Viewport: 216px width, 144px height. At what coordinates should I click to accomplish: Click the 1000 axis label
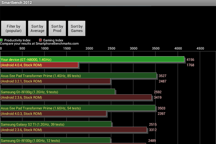(x=45, y=48)
